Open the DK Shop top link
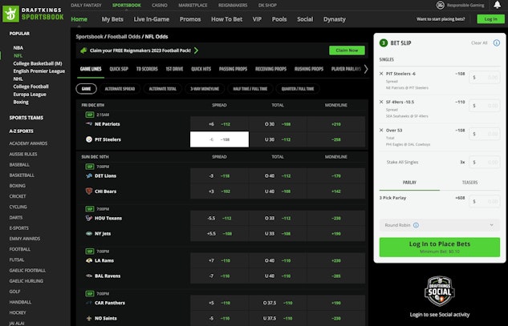 [267, 5]
